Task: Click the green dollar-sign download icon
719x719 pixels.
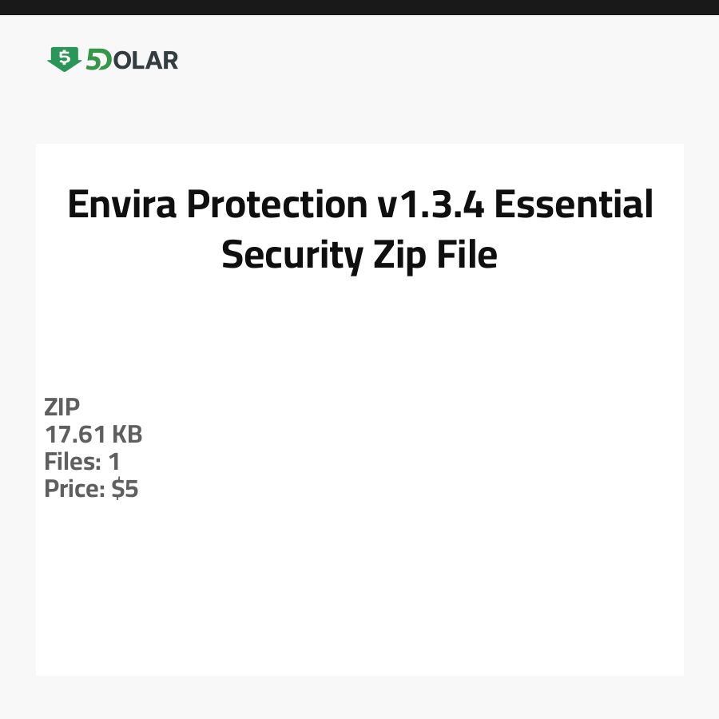Action: coord(64,59)
